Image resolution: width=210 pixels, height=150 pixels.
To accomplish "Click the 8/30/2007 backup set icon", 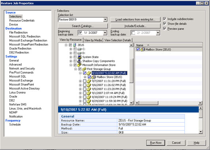I will (89, 97).
